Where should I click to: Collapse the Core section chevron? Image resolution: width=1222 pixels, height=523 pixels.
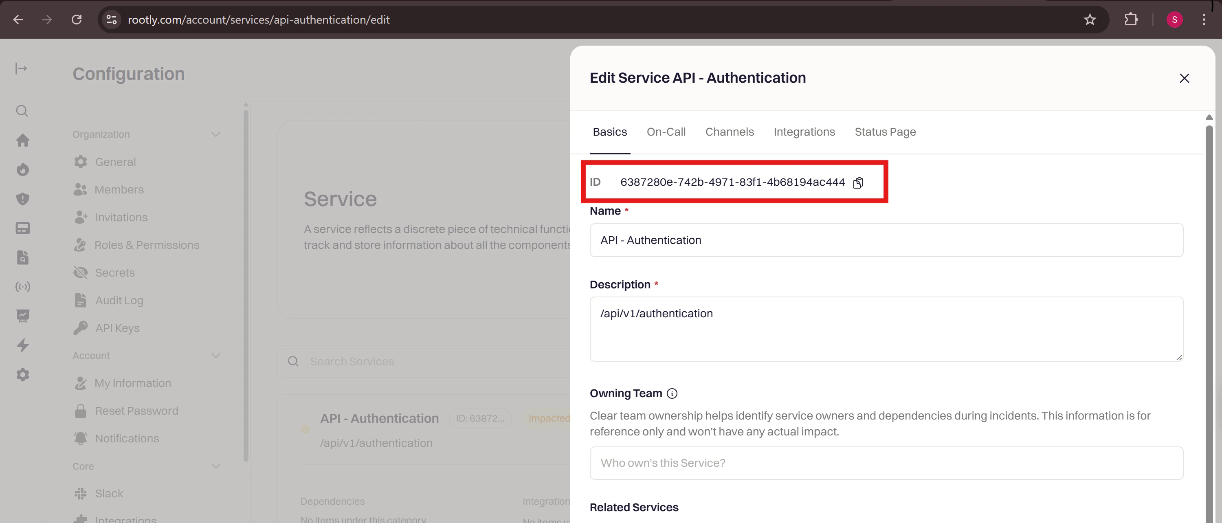[x=215, y=466]
